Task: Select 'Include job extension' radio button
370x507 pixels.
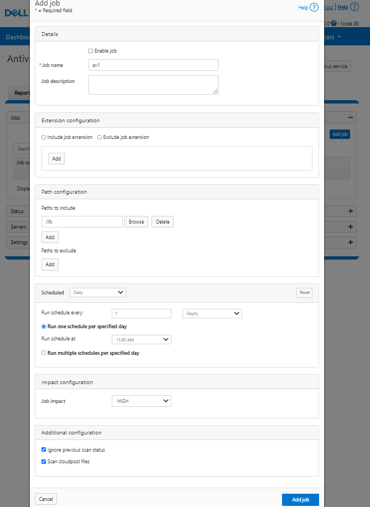Action: click(x=44, y=137)
